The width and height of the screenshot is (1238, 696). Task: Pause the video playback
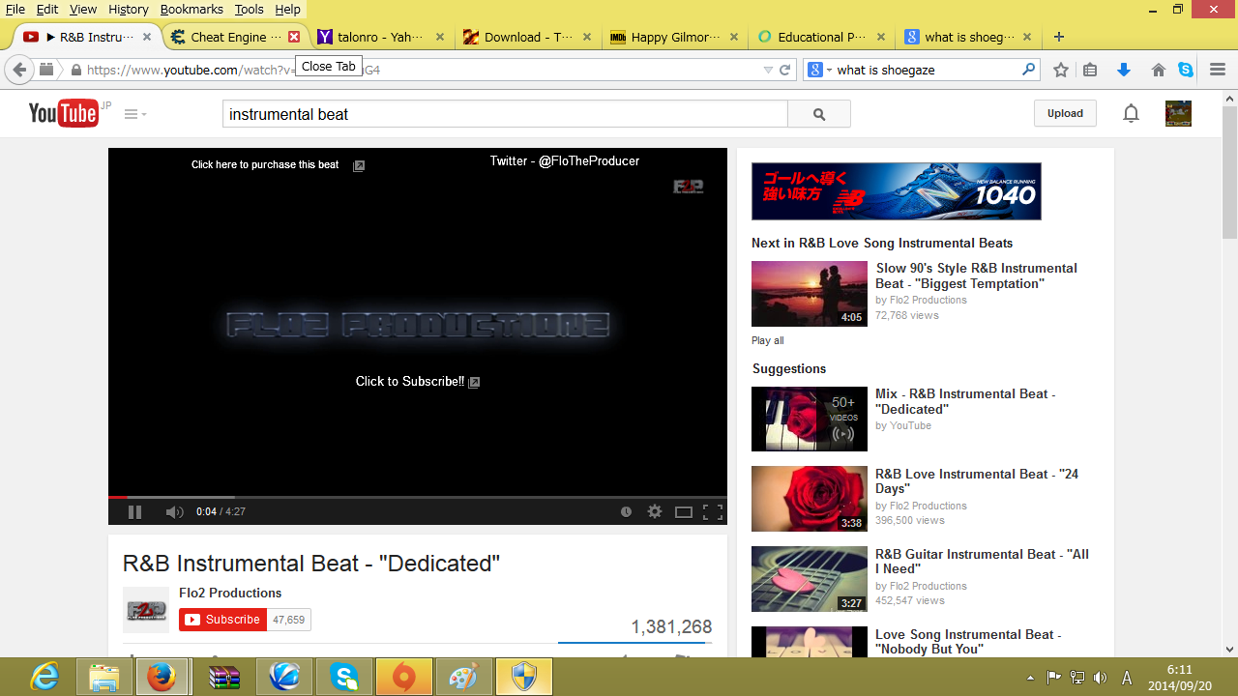tap(135, 512)
